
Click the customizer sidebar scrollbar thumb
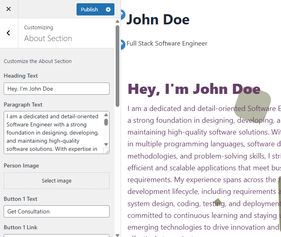(x=118, y=65)
